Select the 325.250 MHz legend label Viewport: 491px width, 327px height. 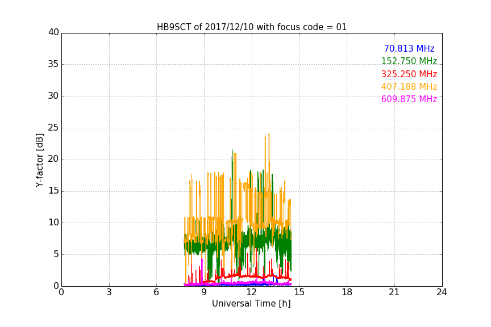click(409, 74)
